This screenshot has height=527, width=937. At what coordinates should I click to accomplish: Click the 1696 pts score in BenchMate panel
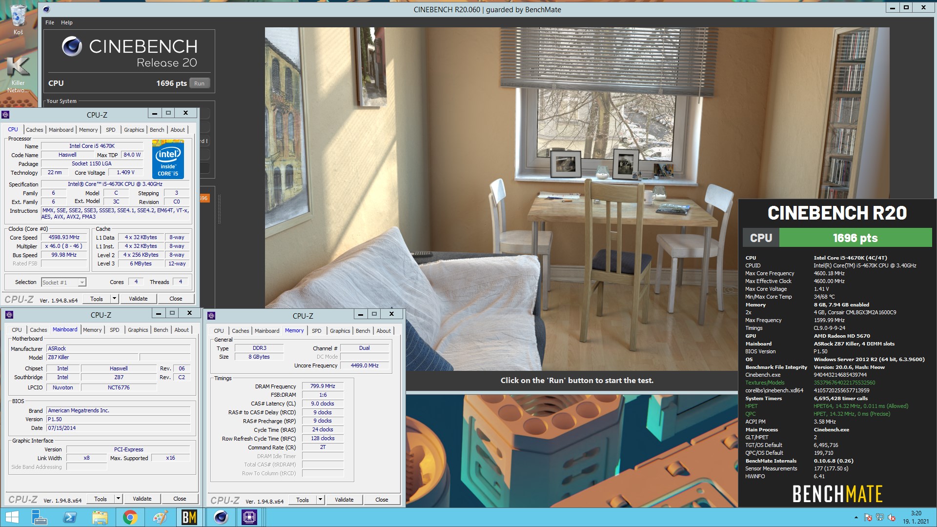[x=855, y=238]
